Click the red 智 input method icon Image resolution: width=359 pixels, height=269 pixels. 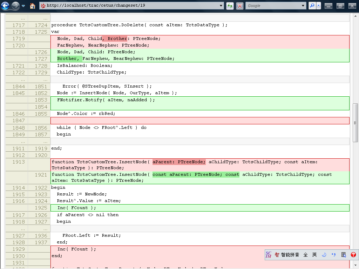pyautogui.click(x=277, y=255)
